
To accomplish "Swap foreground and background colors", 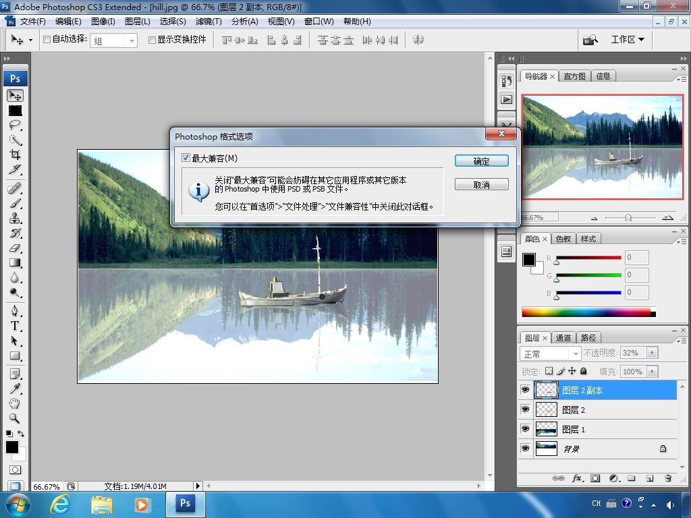I will (21, 434).
